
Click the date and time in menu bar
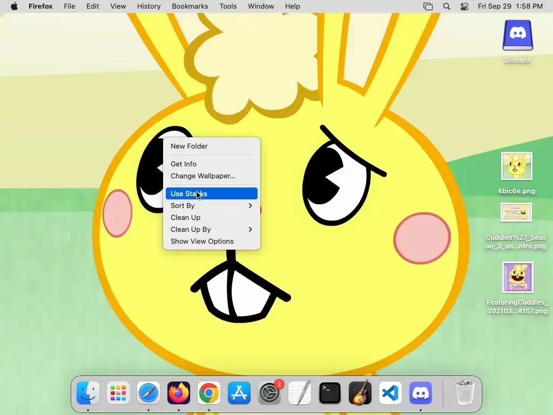[x=510, y=6]
